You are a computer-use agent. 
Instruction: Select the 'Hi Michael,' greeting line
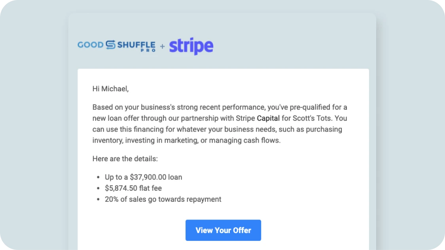pos(110,88)
